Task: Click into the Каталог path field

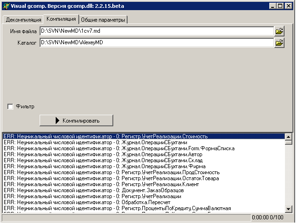Action: pyautogui.click(x=157, y=43)
